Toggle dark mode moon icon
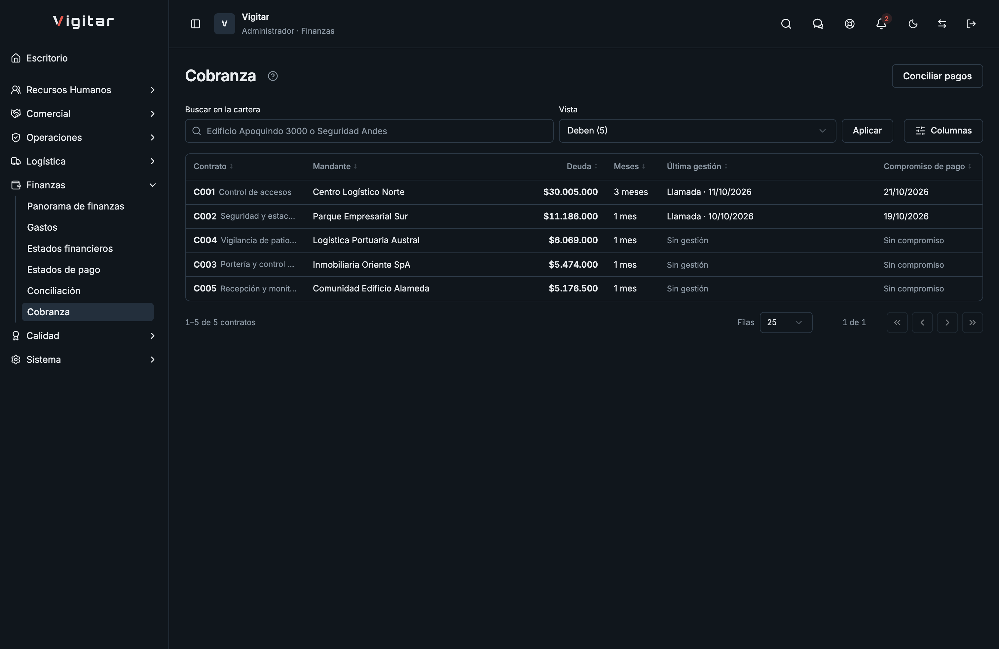The image size is (999, 649). pos(913,24)
